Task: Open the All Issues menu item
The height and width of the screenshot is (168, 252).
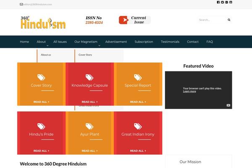Action: point(60,42)
